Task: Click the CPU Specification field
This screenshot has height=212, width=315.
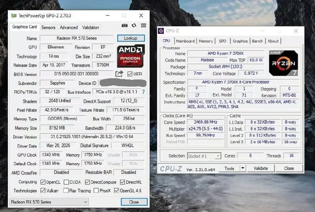Action: [x=244, y=82]
